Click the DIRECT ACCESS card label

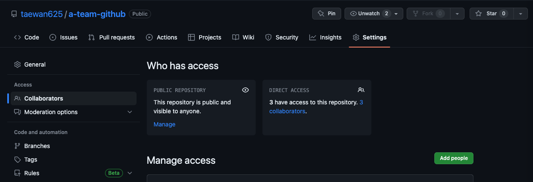tap(289, 90)
